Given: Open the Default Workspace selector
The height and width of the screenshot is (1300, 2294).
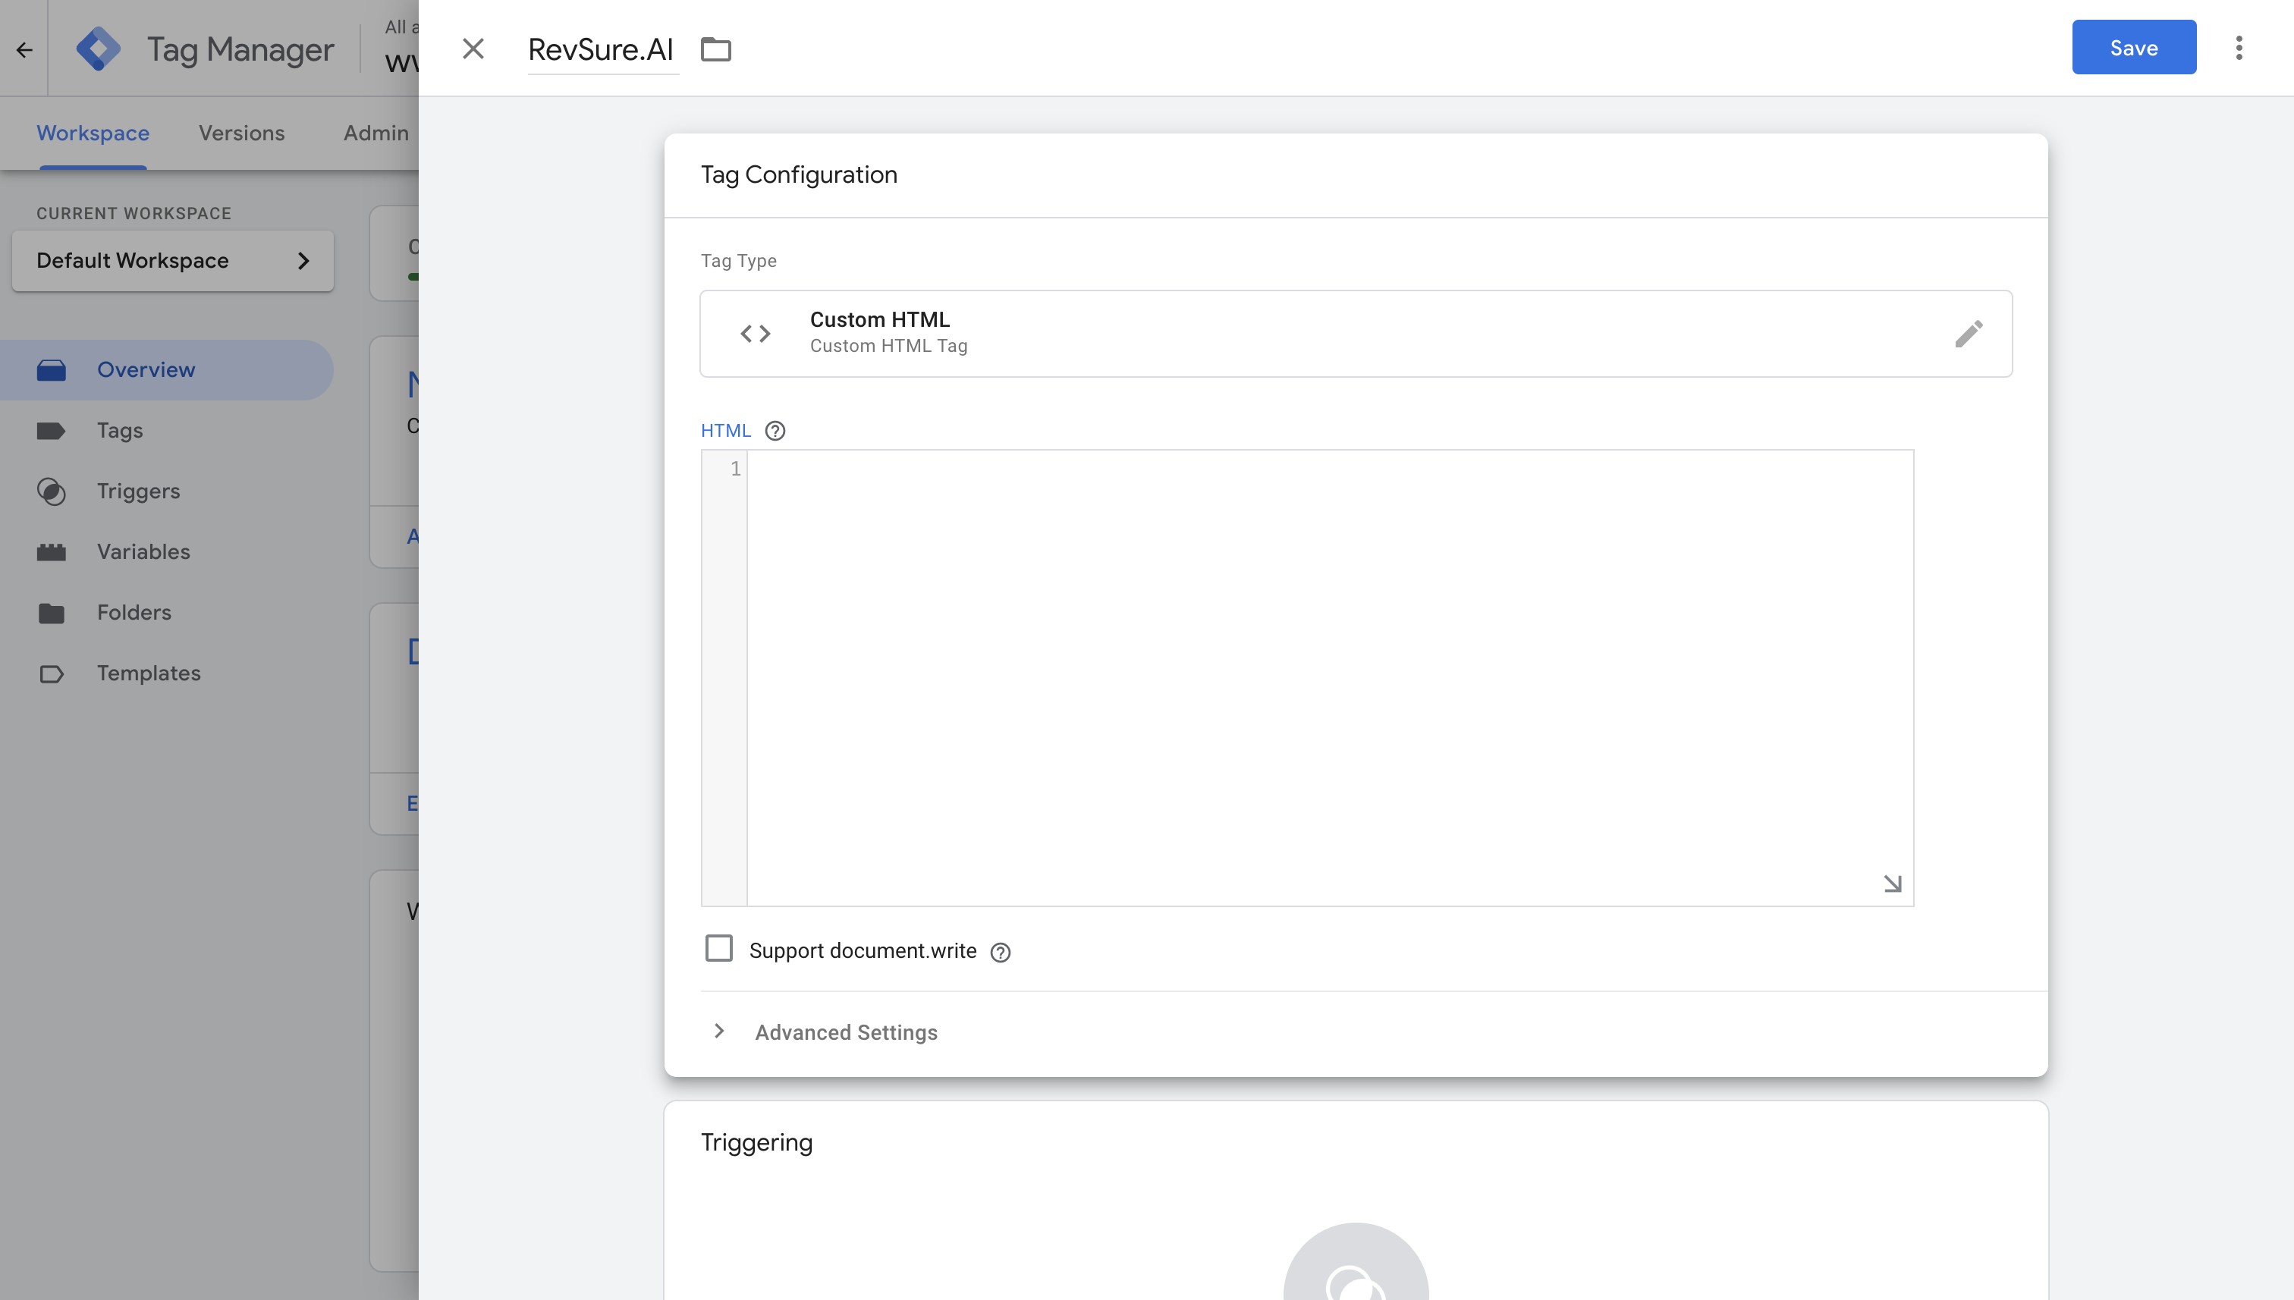Looking at the screenshot, I should coord(172,261).
